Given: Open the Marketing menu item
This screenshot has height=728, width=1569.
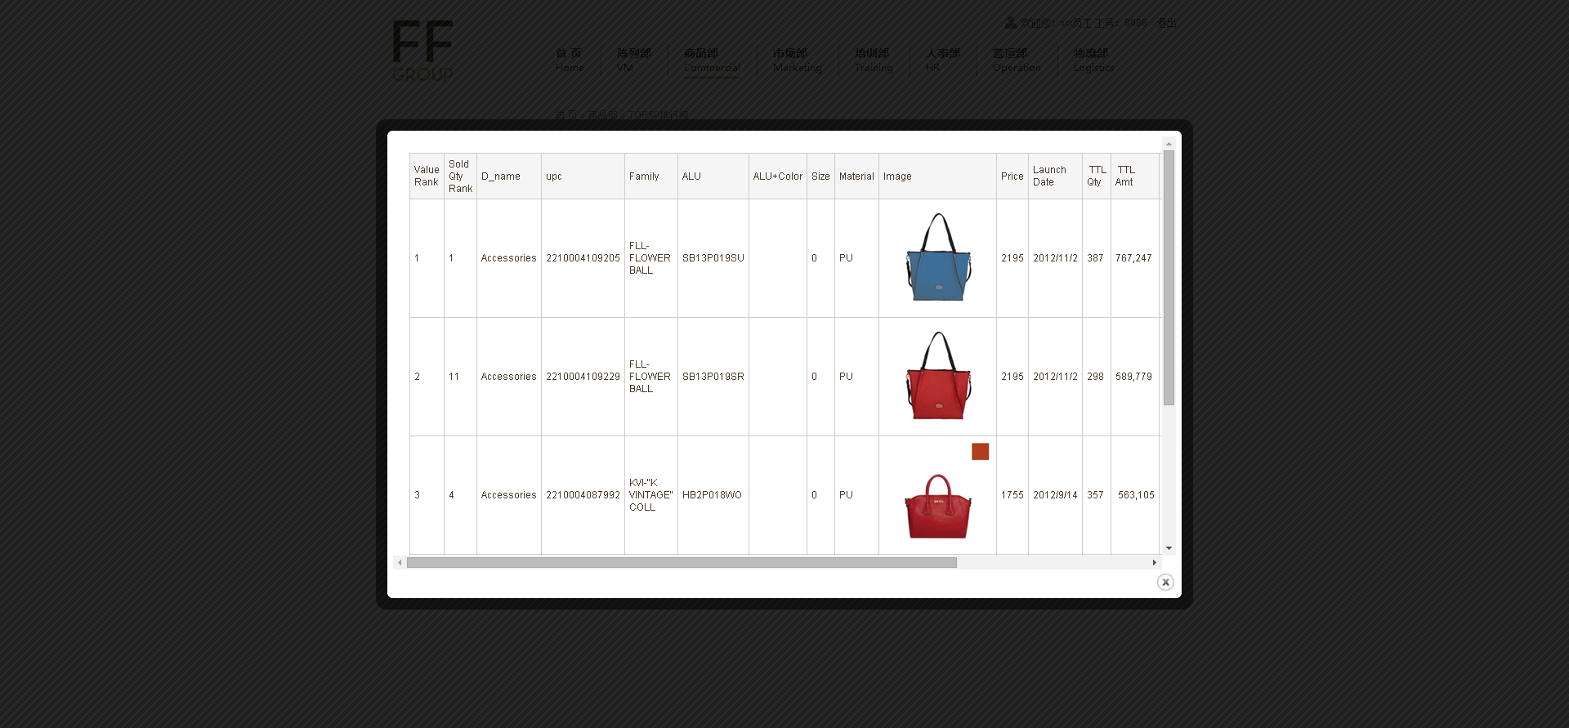Looking at the screenshot, I should pos(797,60).
